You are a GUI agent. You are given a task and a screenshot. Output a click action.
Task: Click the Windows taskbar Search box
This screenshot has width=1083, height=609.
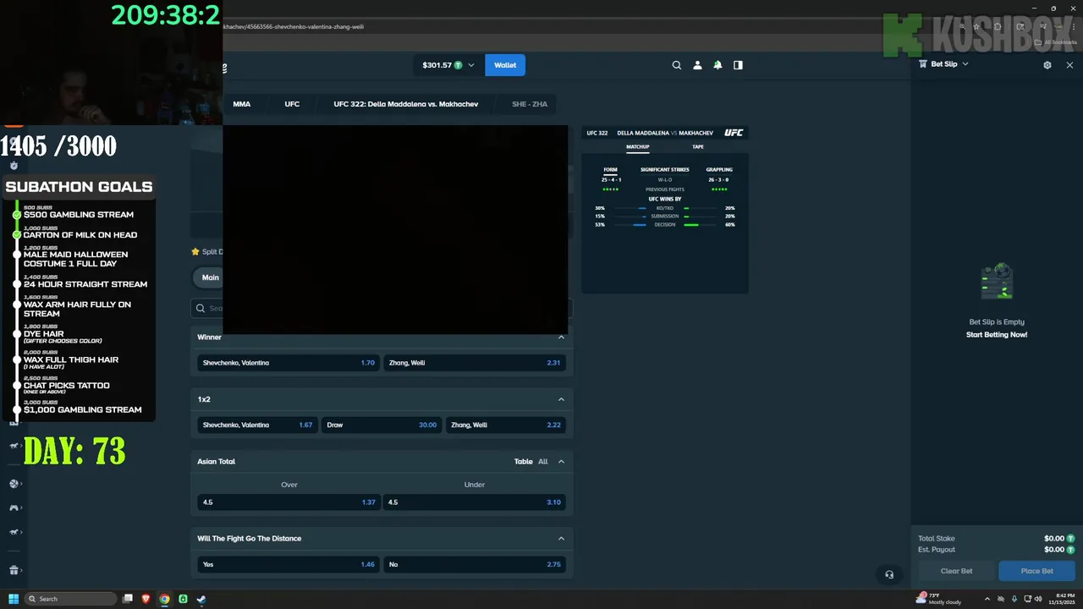click(70, 599)
